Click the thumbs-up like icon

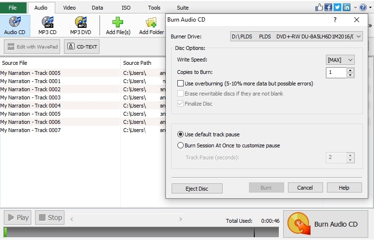319,7
